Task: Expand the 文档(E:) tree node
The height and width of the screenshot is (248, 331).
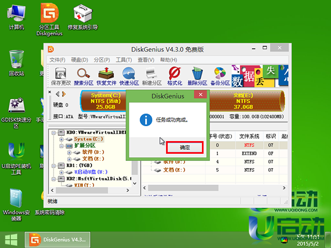Action: tap(69, 159)
